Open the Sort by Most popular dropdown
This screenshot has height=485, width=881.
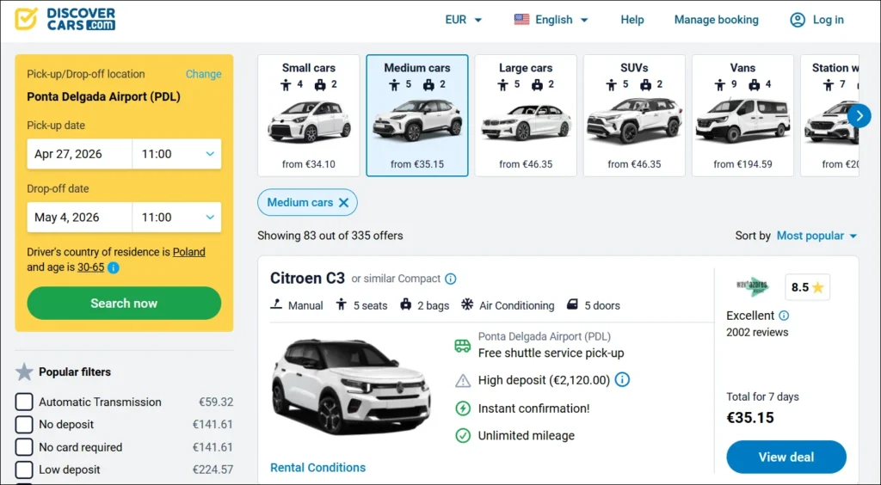(x=817, y=236)
